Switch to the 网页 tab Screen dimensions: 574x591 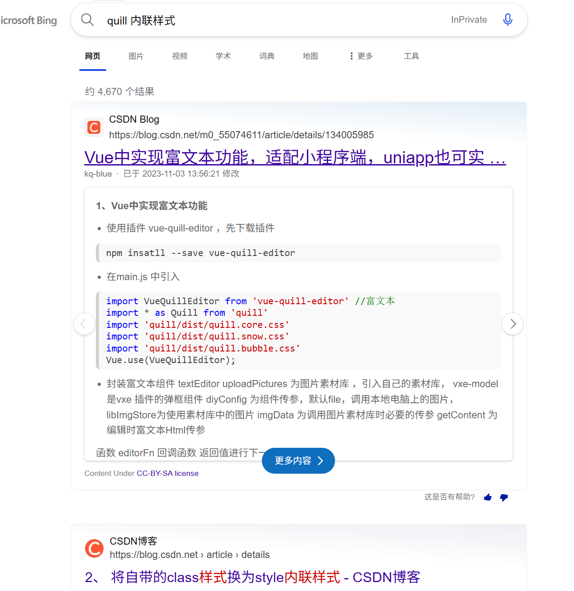click(93, 56)
